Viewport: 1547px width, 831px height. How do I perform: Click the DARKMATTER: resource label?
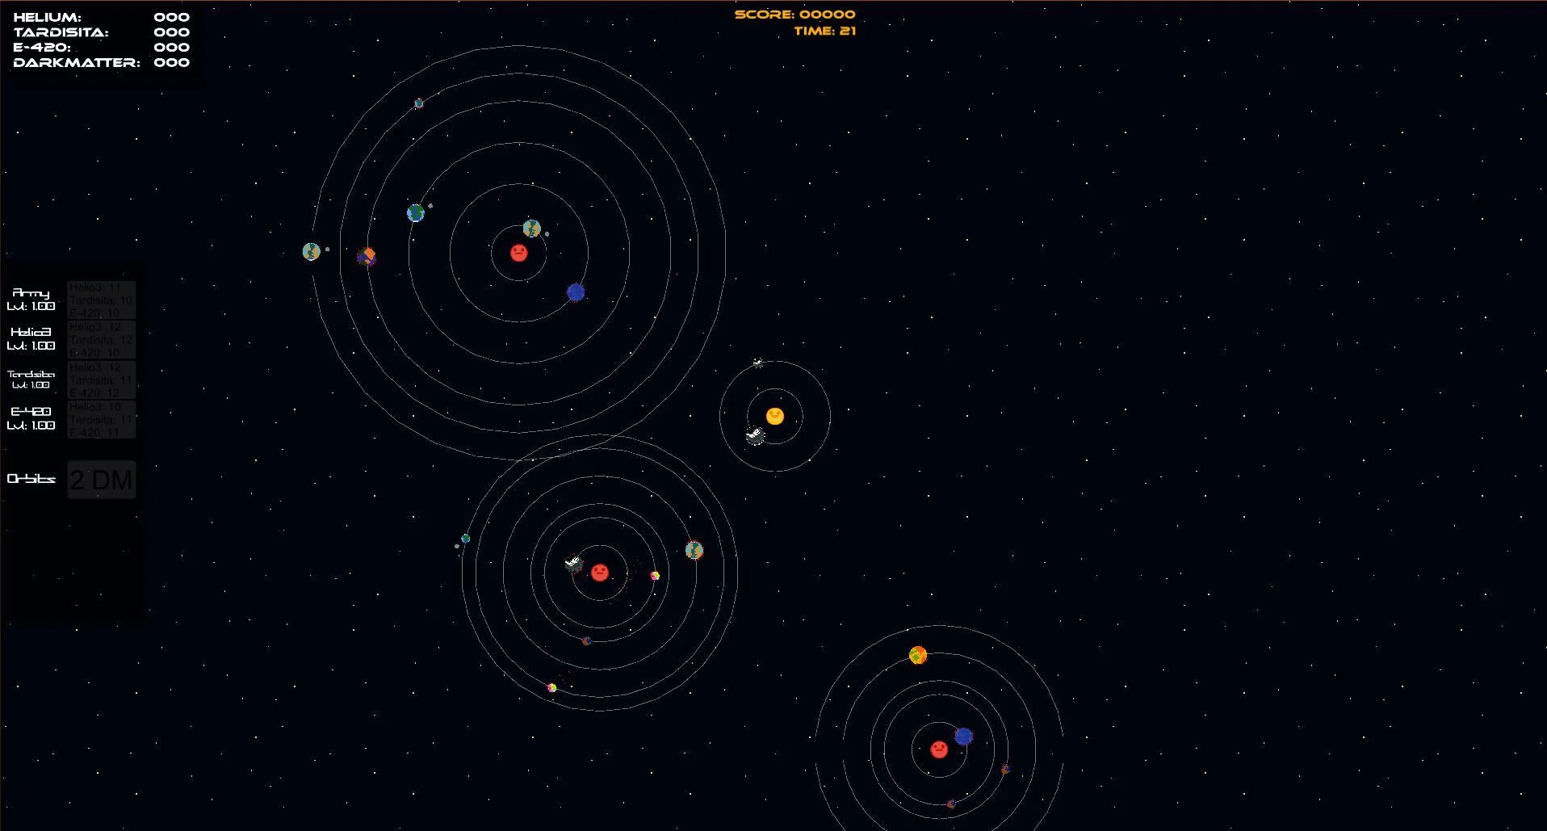click(x=77, y=62)
